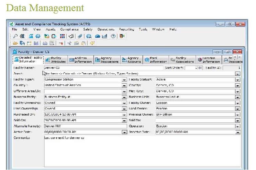Expand the Facility Type dropdown
Image resolution: width=256 pixels, height=170 pixels.
tap(124, 80)
